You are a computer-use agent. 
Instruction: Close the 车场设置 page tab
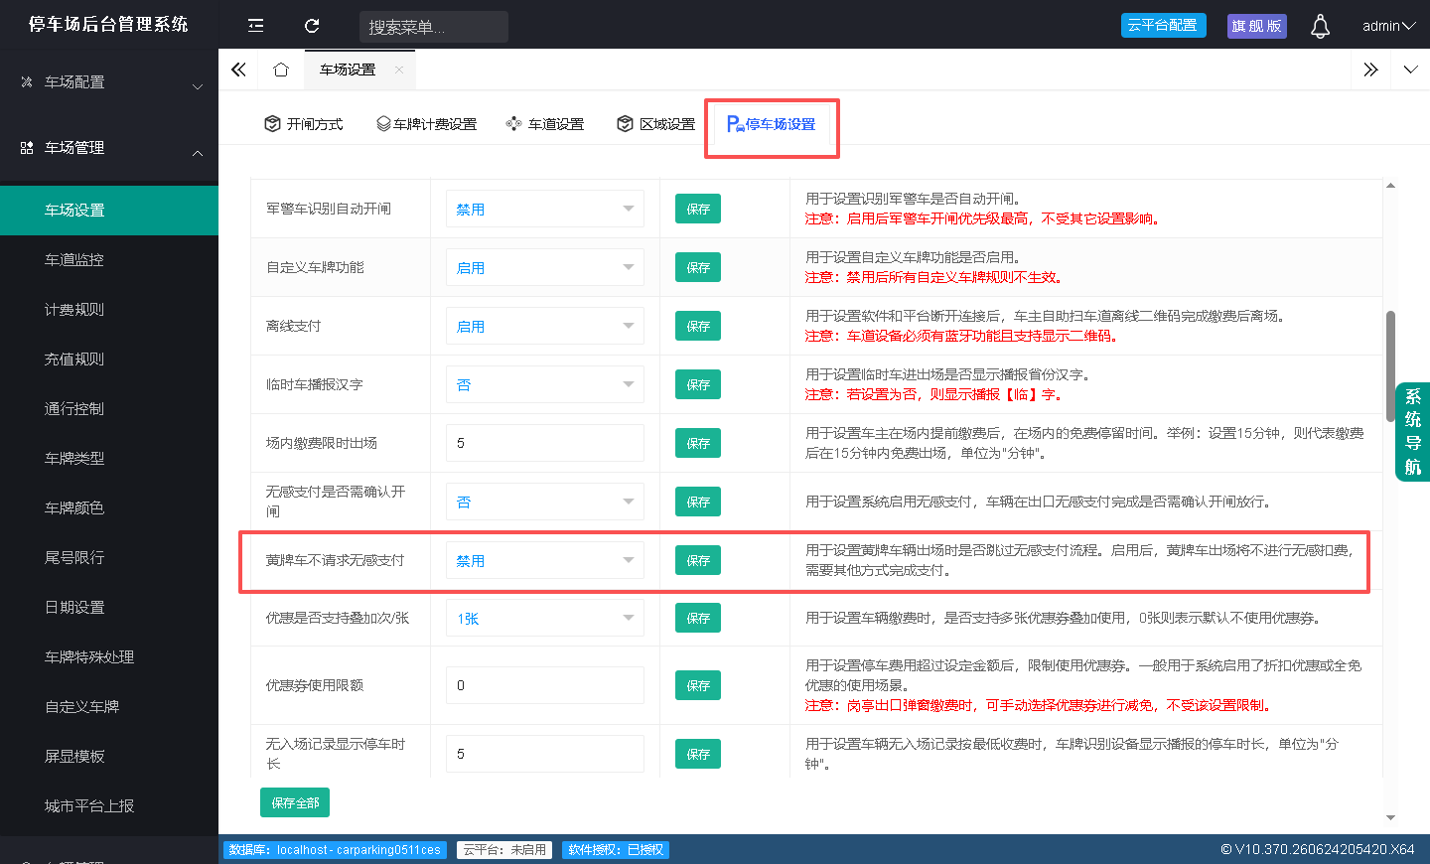399,70
